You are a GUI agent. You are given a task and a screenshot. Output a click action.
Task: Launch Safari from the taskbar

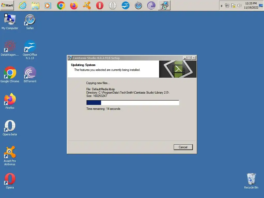(138, 6)
